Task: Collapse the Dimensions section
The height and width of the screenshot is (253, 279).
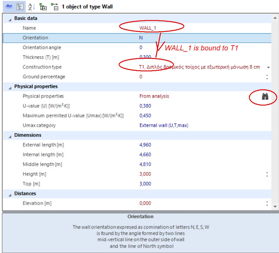Action: [x=10, y=136]
